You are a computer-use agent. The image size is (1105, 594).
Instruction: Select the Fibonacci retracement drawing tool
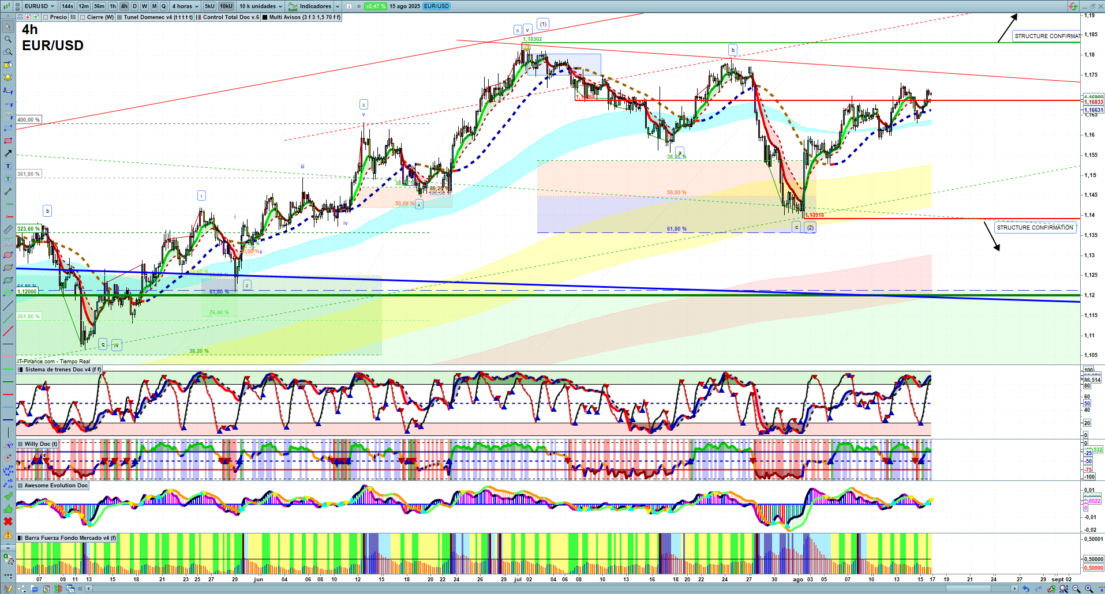click(8, 115)
